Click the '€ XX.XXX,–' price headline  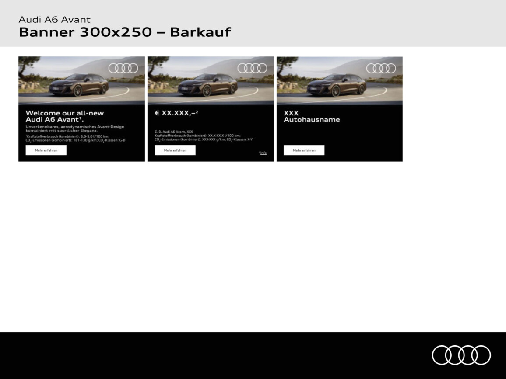click(x=176, y=113)
